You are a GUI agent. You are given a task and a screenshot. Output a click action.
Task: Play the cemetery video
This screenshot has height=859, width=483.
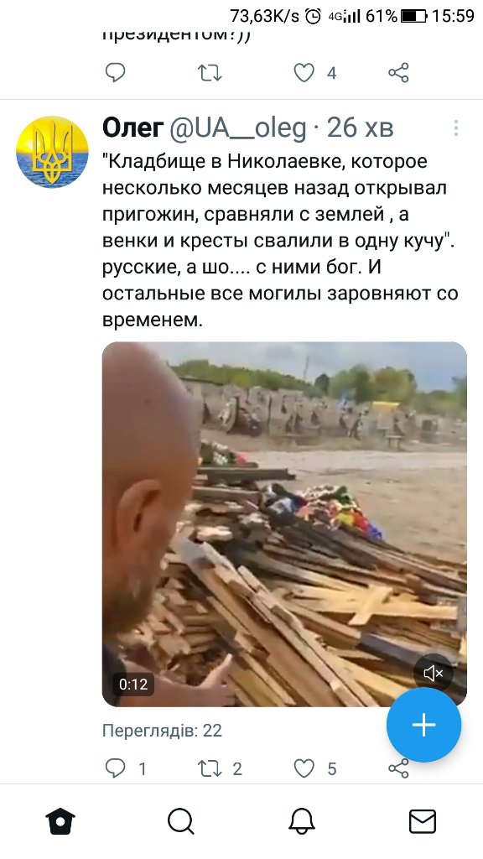point(284,524)
